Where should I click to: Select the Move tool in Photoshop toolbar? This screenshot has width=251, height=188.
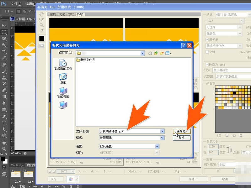point(4,26)
